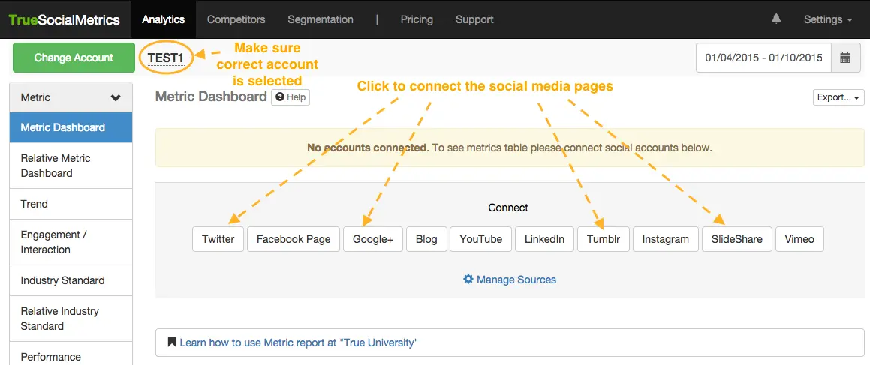
Task: Open Manage Sources gear link
Action: [510, 280]
